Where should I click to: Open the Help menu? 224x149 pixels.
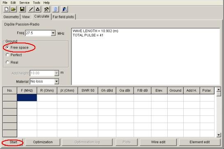point(46,2)
